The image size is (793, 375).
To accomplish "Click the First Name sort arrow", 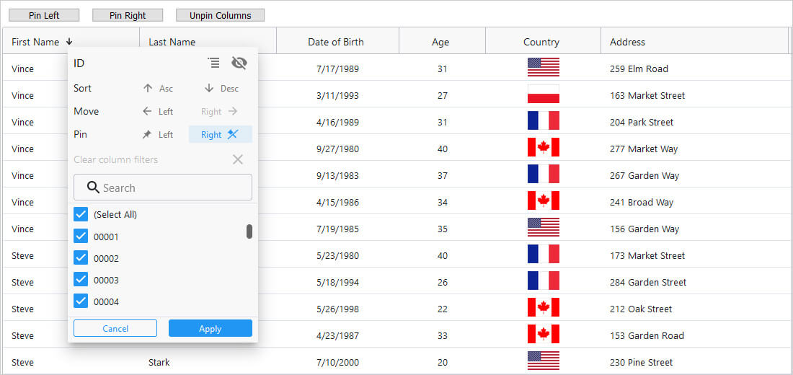I will 69,42.
